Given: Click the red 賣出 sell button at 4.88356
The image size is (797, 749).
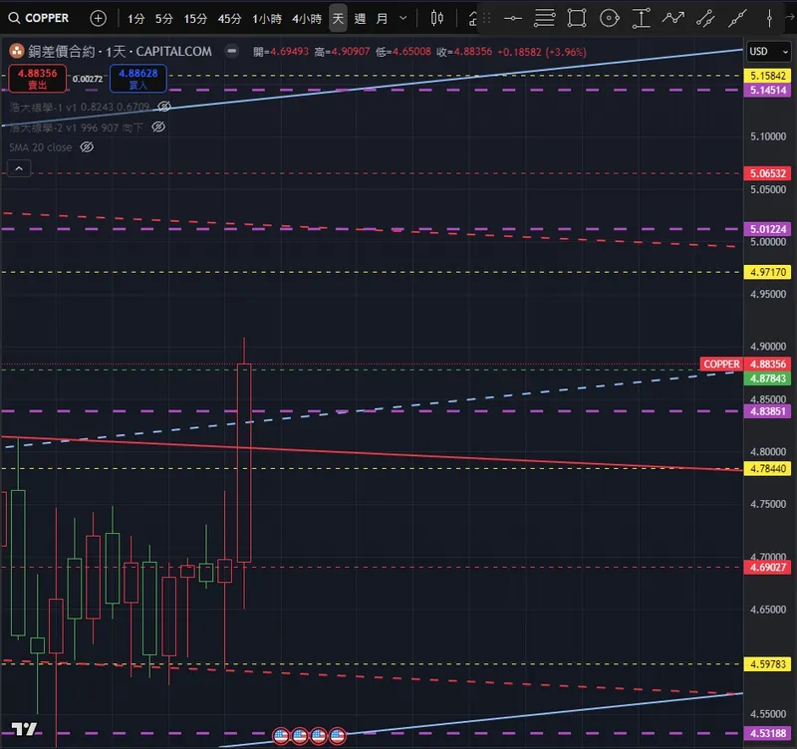Looking at the screenshot, I should tap(37, 79).
